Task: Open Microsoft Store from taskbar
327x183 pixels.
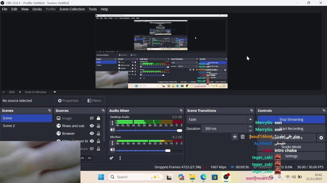Action: click(x=215, y=177)
